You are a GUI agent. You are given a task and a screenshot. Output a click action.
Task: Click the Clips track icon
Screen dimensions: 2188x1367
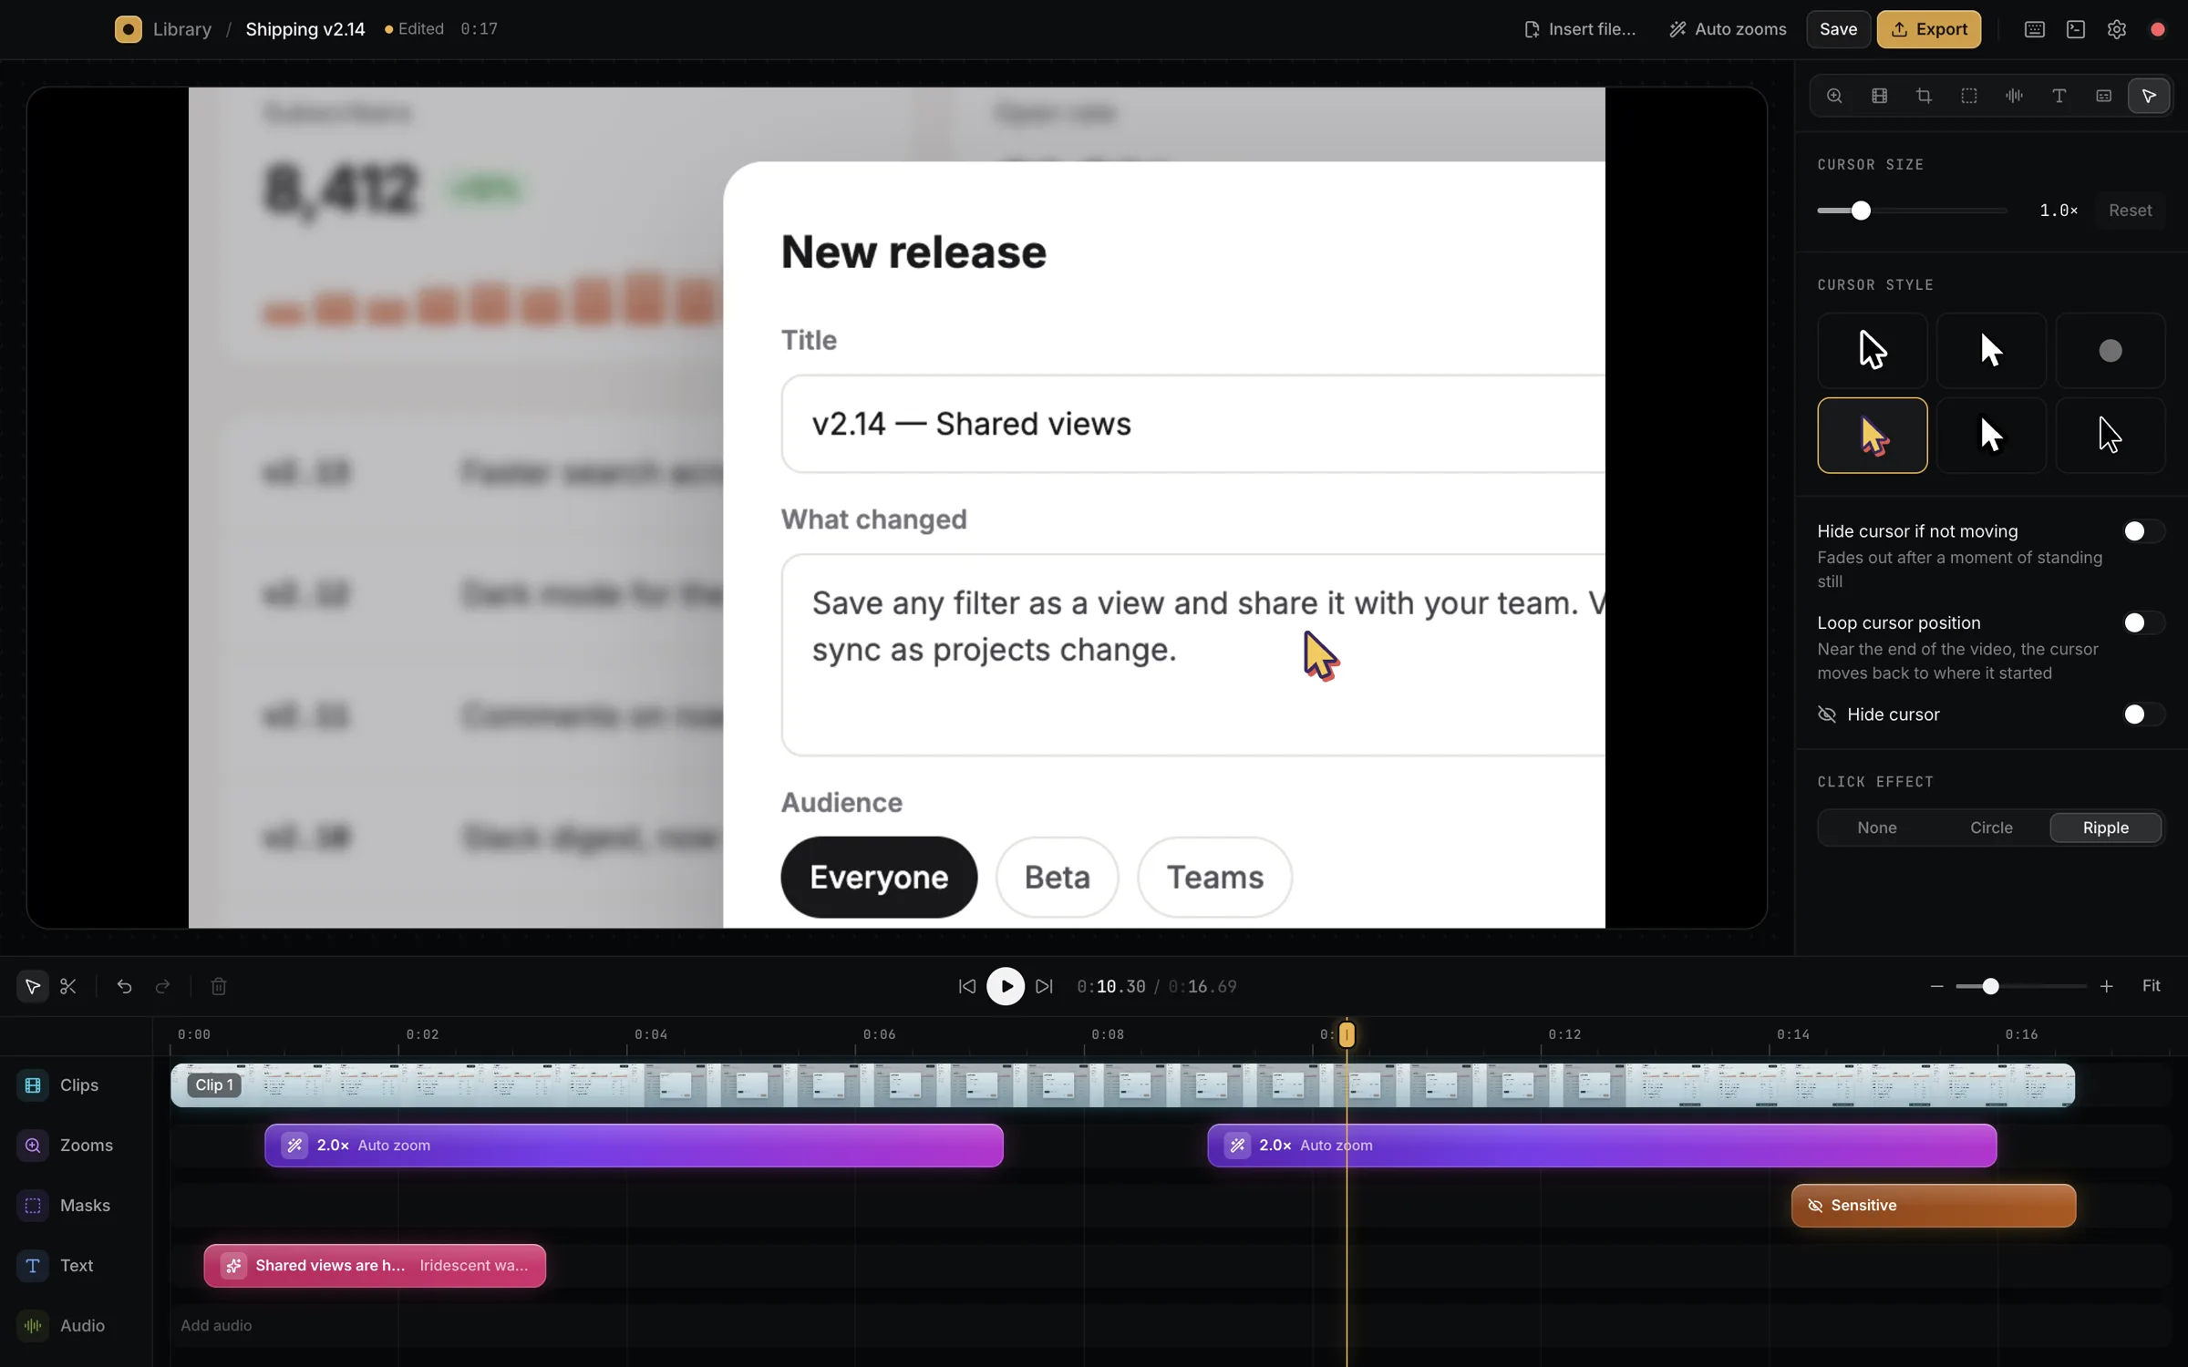pyautogui.click(x=33, y=1084)
